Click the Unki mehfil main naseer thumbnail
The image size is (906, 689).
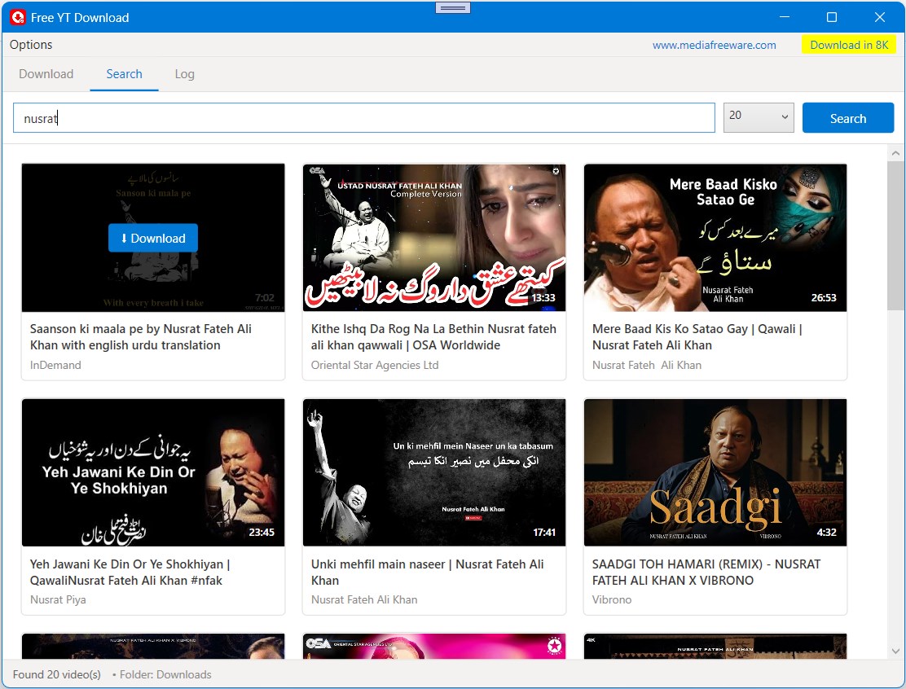tap(433, 472)
